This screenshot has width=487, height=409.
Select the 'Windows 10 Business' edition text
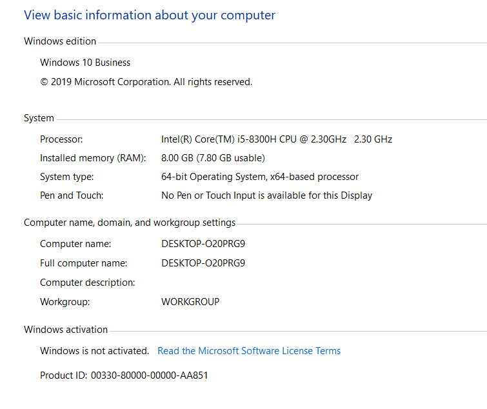[x=85, y=63]
